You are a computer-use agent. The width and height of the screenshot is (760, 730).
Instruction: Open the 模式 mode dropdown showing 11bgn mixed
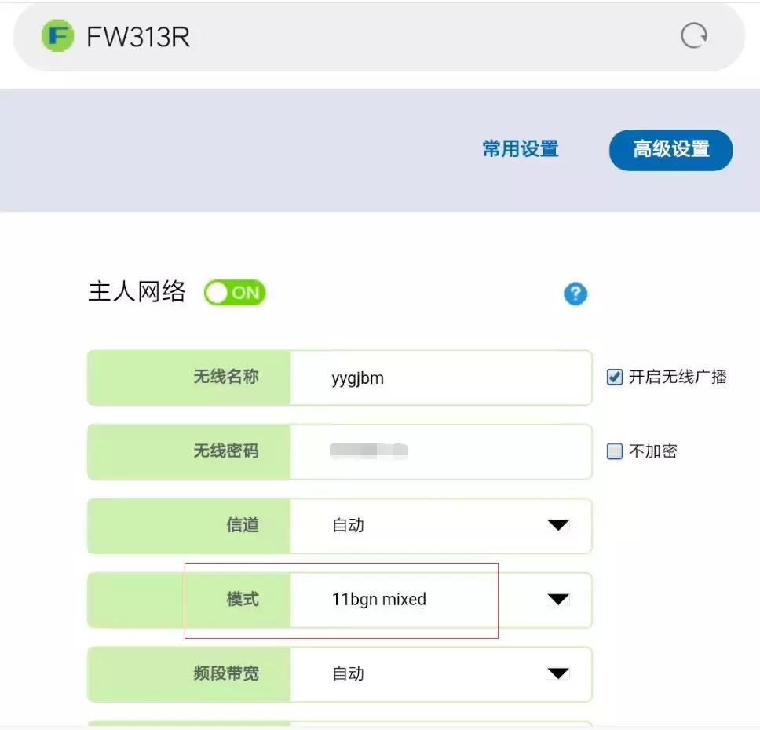click(x=440, y=599)
